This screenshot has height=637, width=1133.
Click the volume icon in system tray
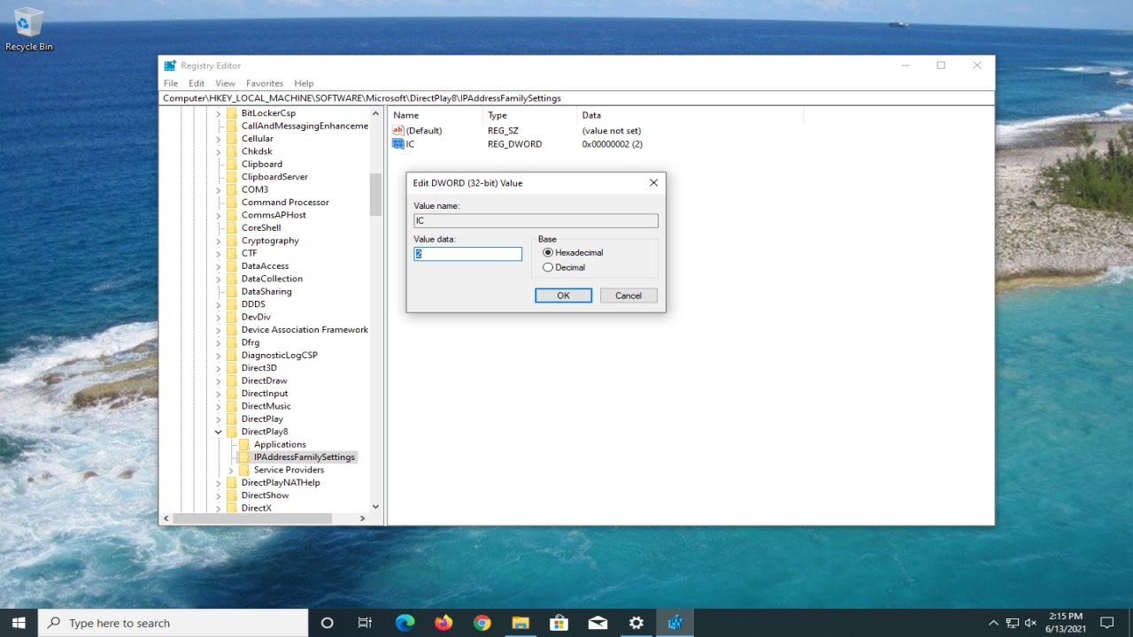[x=1031, y=623]
